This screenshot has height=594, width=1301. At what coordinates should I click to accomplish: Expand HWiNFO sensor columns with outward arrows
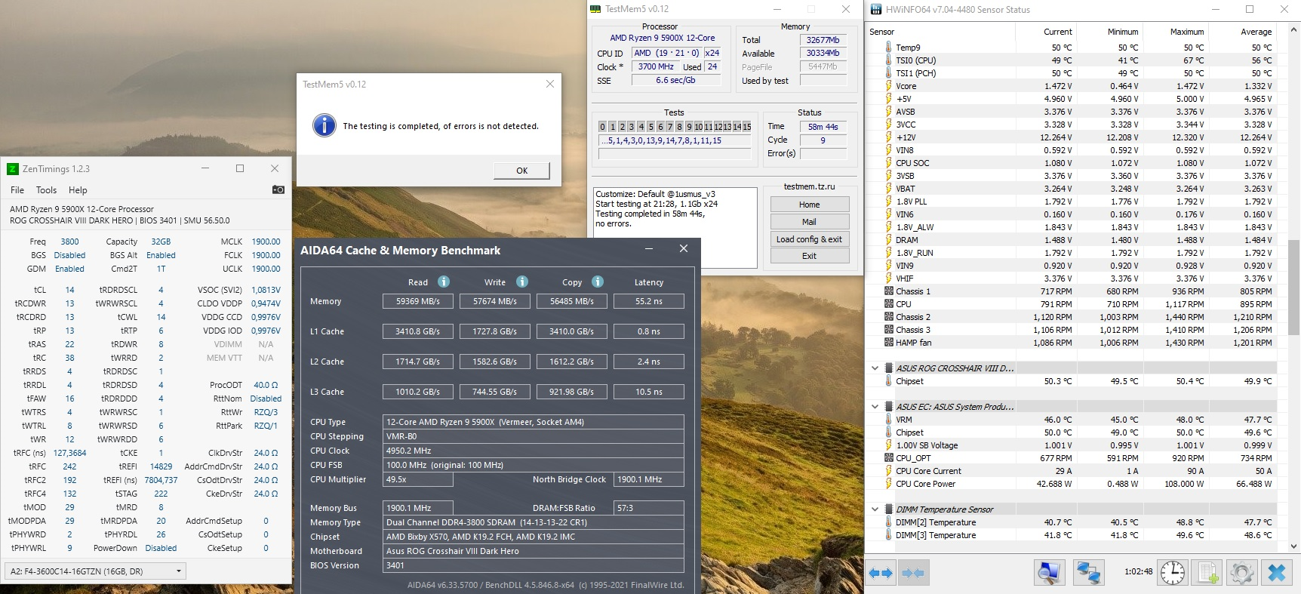coord(881,573)
